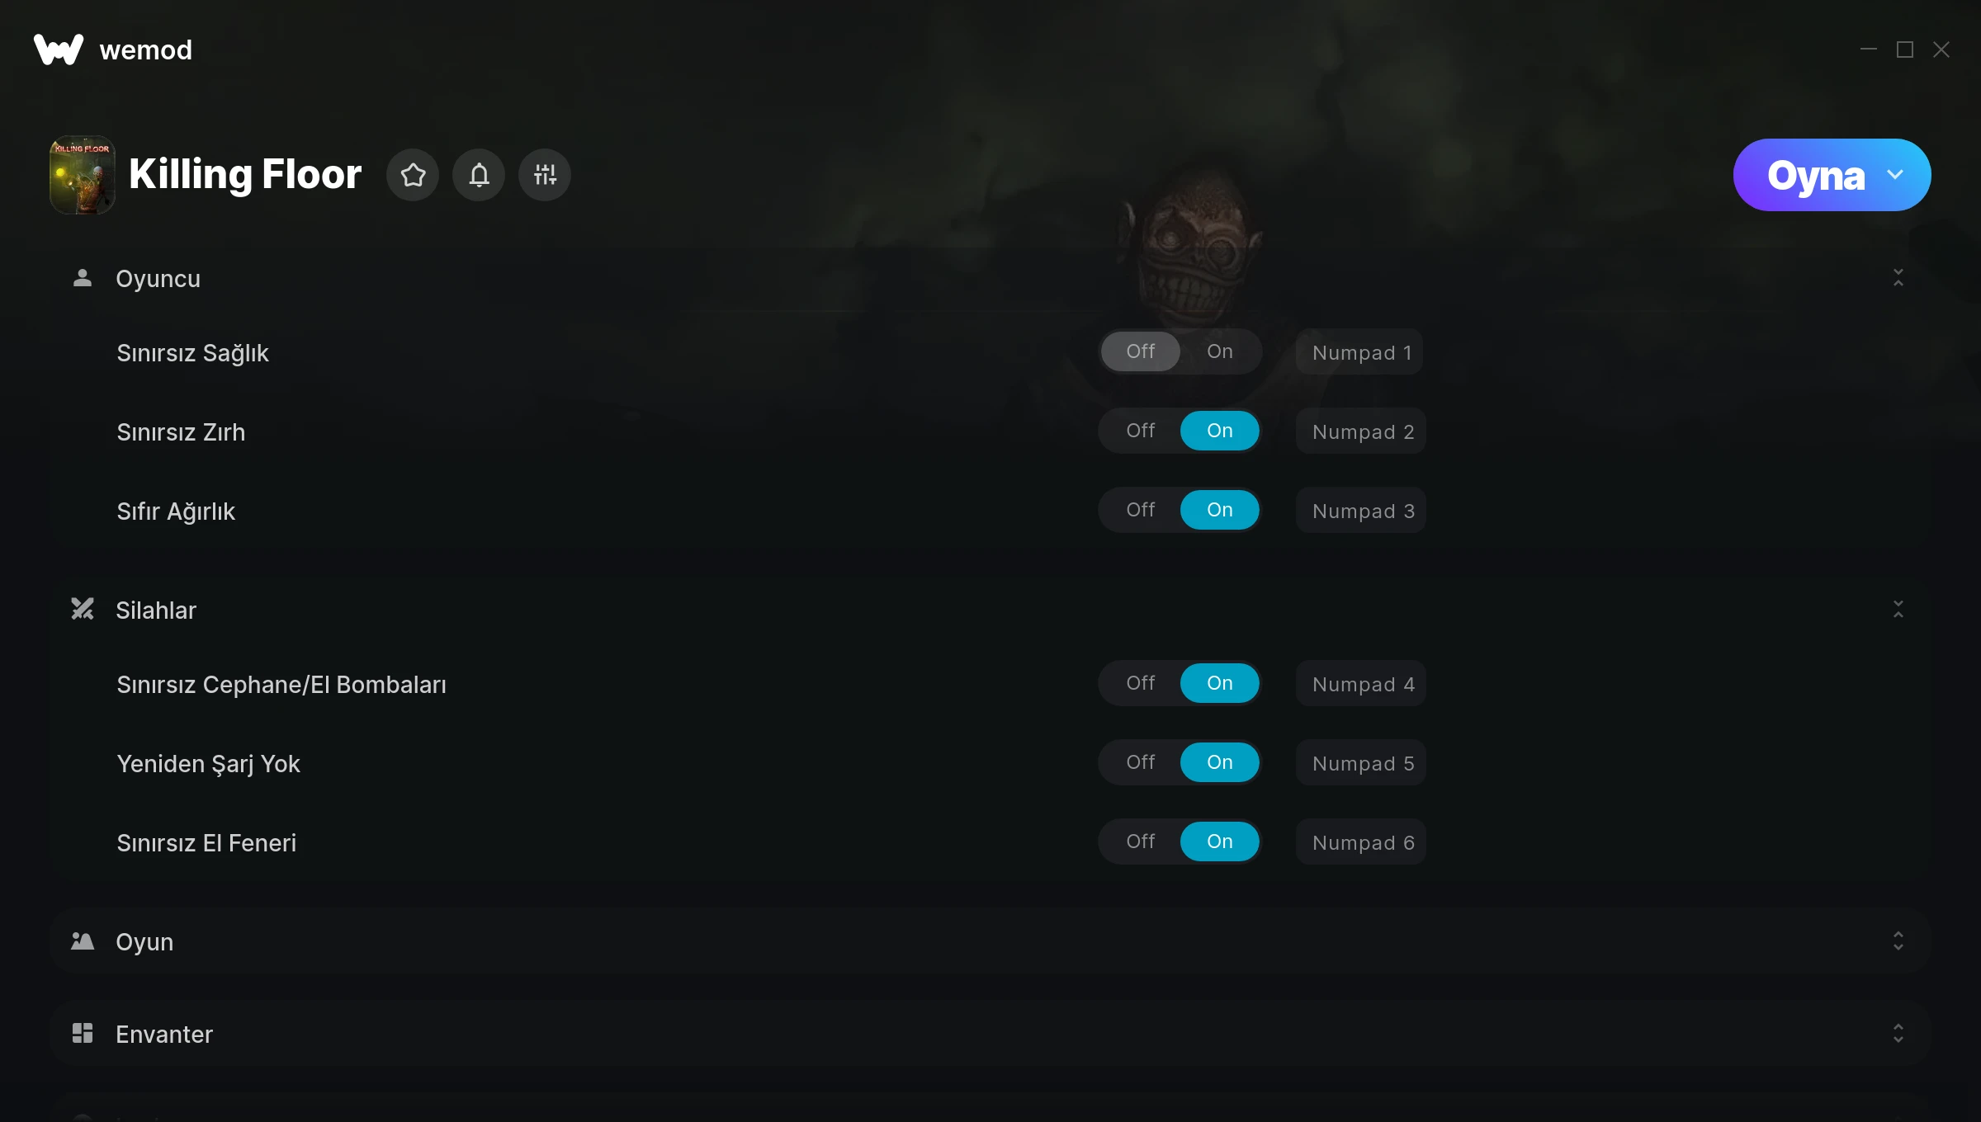Expand the Envanter section

tap(1898, 1034)
